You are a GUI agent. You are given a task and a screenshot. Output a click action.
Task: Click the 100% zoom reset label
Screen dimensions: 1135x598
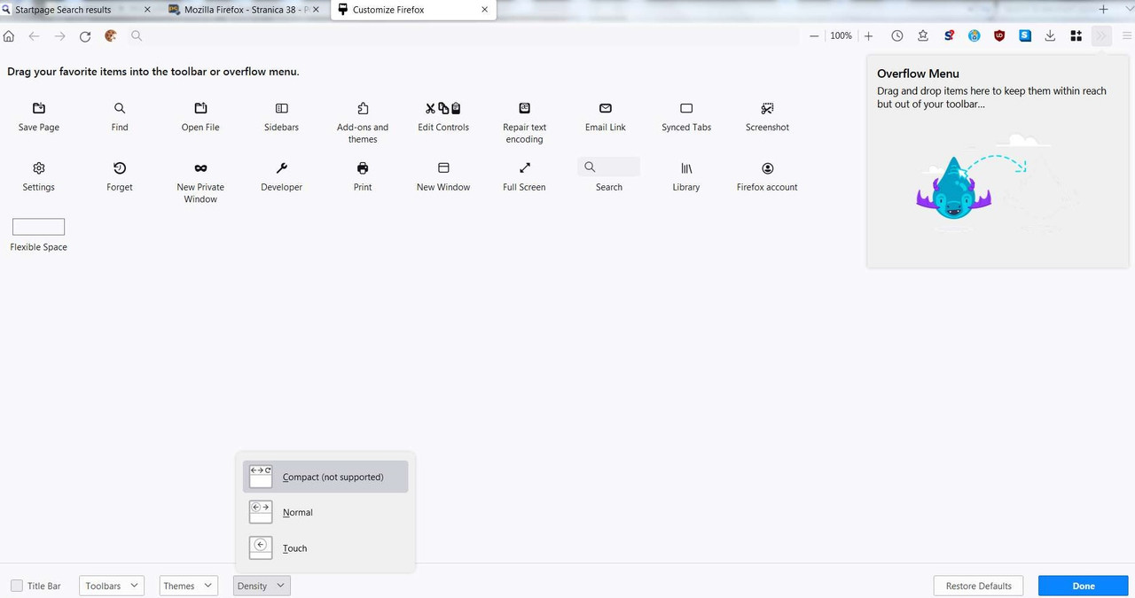tap(841, 36)
